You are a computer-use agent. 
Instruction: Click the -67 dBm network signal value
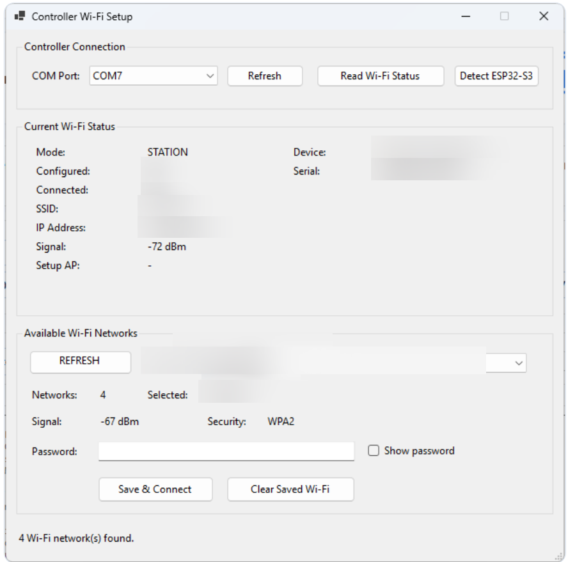pos(120,421)
